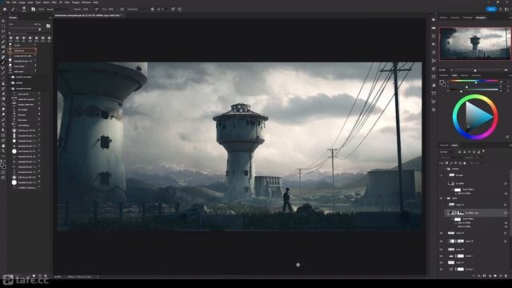Click the Navigator preview thumbnail
The image size is (512, 288).
click(x=474, y=43)
